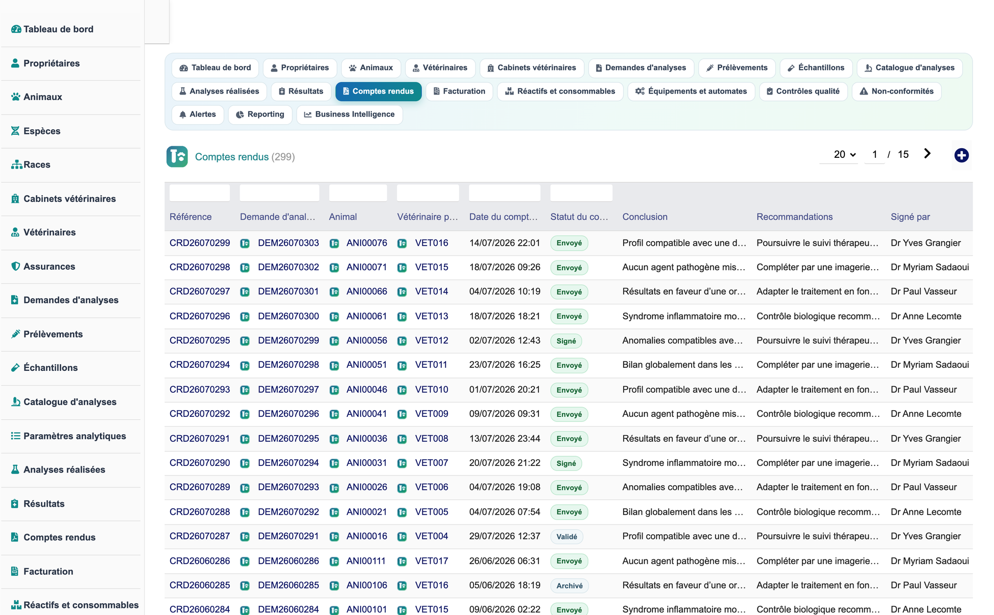Sort by the Référence column header
994x615 pixels.
click(191, 217)
